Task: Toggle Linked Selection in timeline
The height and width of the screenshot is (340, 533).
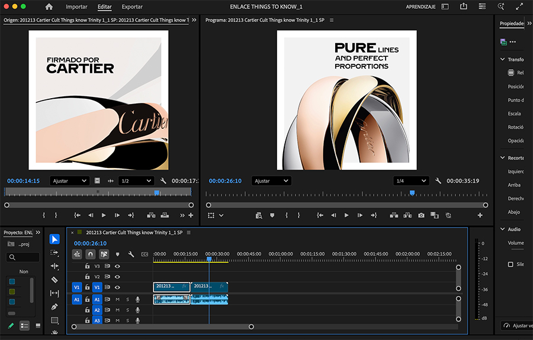Action: (104, 254)
